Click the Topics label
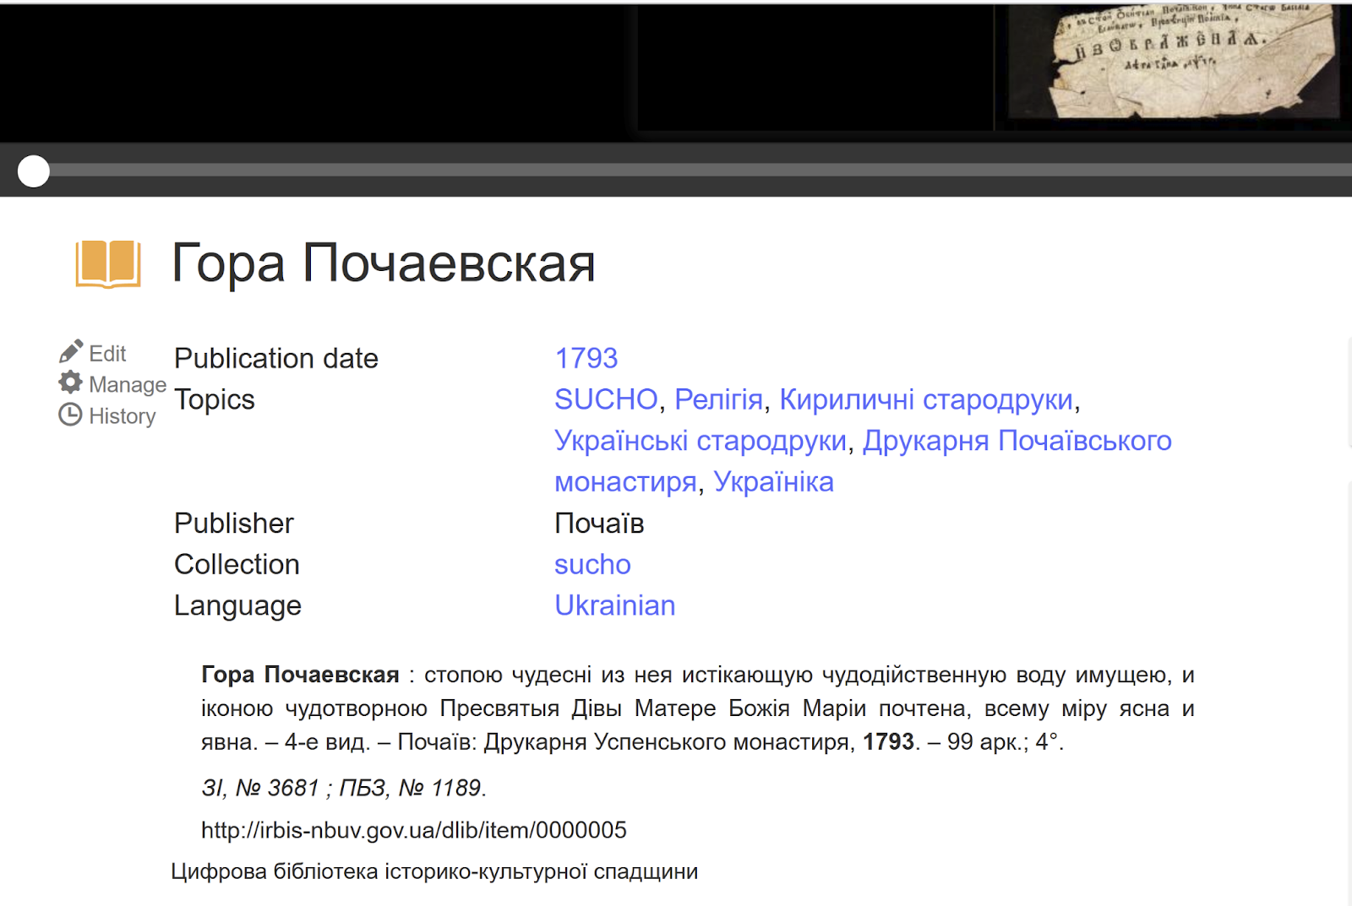 point(215,399)
